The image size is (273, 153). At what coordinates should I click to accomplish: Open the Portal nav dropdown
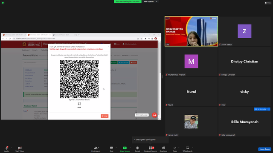35,50
